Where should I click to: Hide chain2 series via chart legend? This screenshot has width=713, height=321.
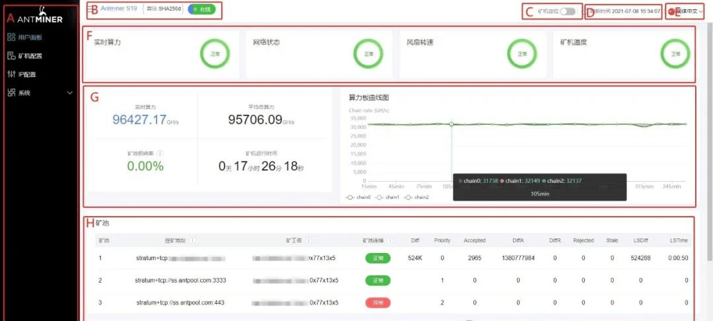tap(417, 197)
